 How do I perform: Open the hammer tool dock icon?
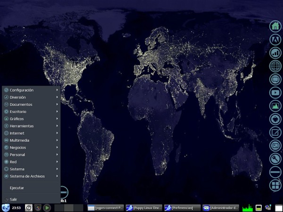pos(275,159)
